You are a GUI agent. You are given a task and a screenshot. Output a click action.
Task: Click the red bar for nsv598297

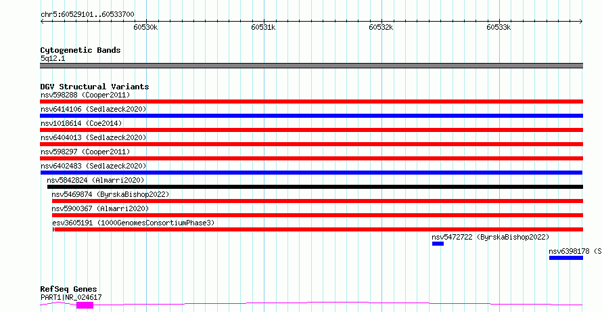311,158
